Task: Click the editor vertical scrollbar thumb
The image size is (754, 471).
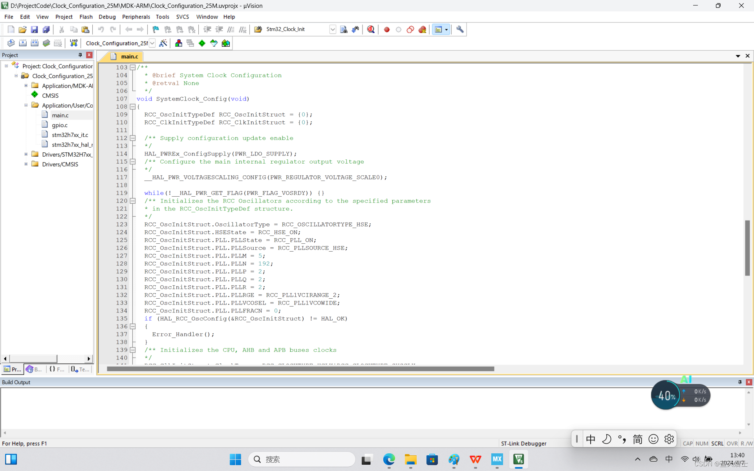Action: point(747,248)
